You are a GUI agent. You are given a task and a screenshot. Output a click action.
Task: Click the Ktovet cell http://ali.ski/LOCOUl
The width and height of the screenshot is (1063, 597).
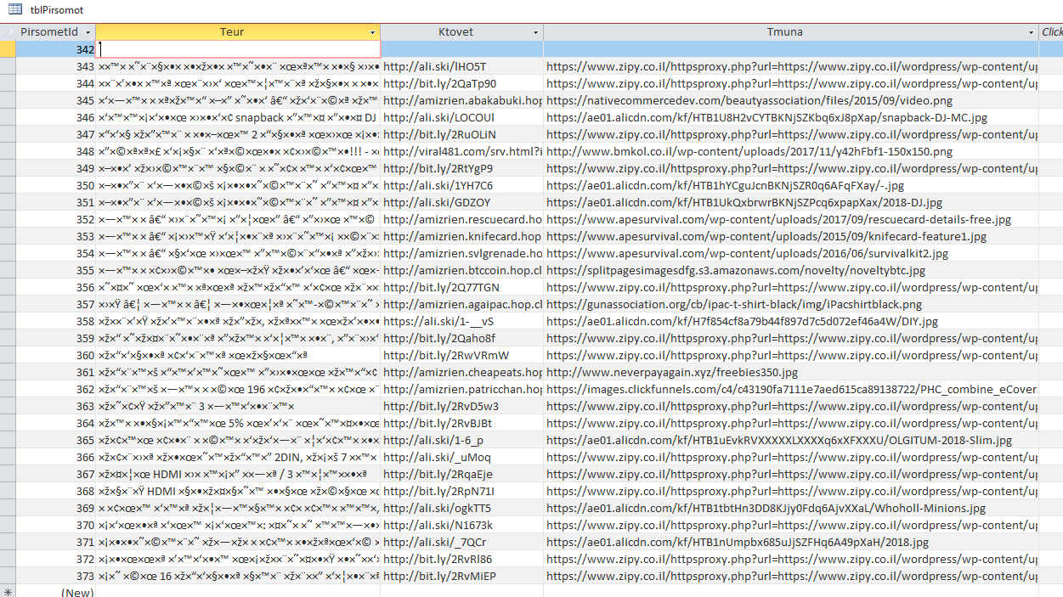click(x=462, y=117)
